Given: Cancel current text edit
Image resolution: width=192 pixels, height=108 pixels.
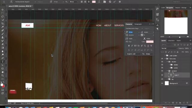Looking at the screenshot, I should pyautogui.click(x=110, y=2).
